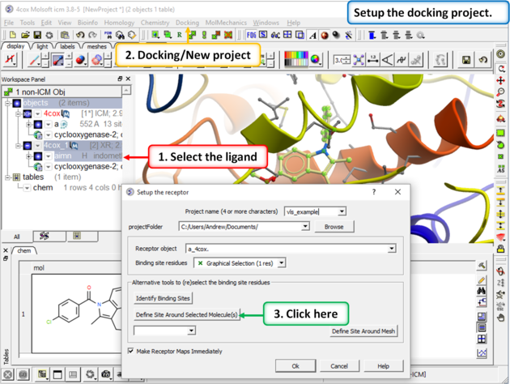This screenshot has height=384, width=510.
Task: Click the distance measurement icon
Action: (372, 60)
